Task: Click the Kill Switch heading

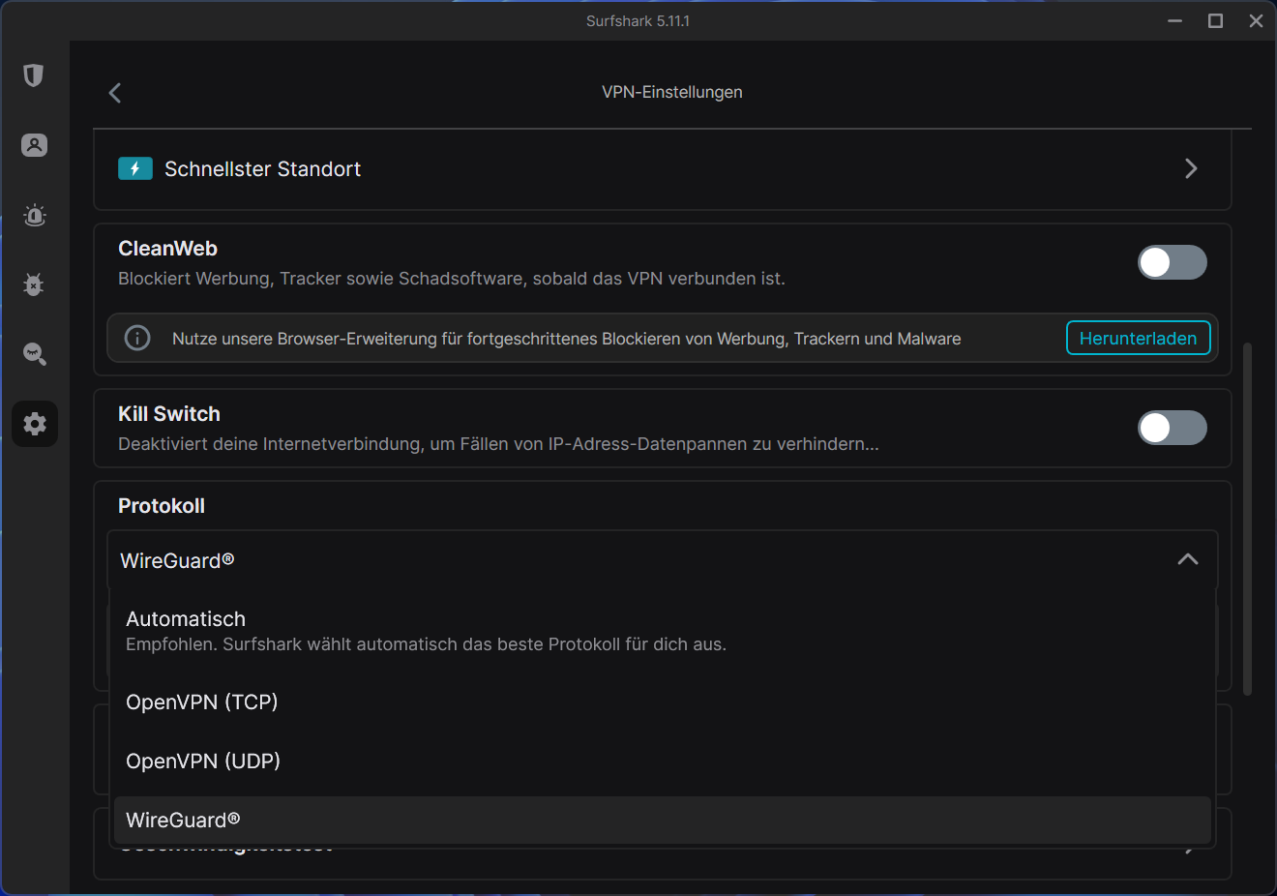Action: [169, 414]
